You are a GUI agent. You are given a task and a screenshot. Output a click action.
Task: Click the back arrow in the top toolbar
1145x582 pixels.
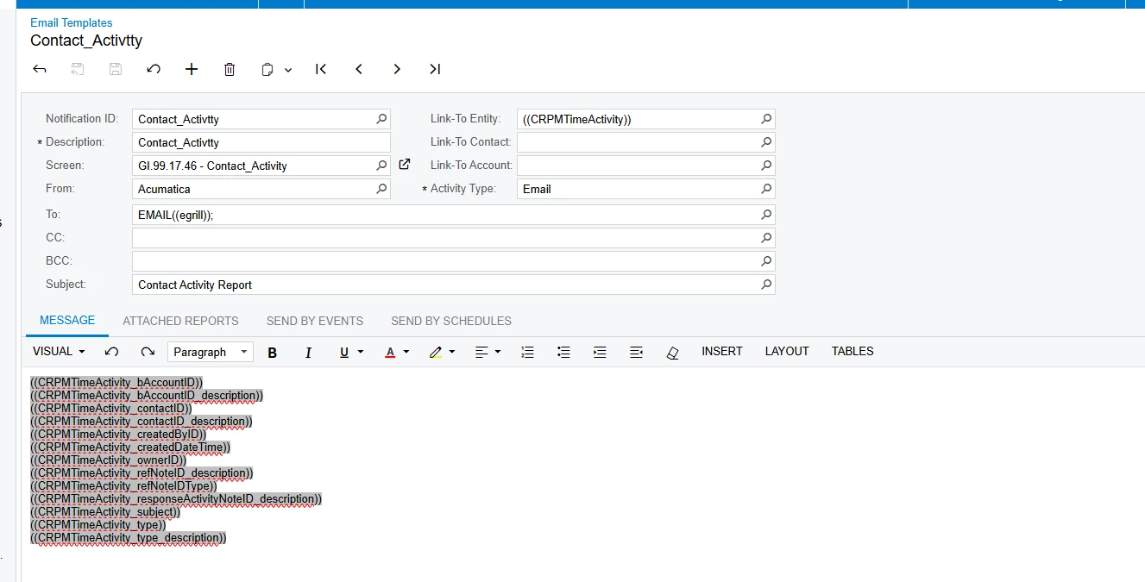[x=40, y=69]
